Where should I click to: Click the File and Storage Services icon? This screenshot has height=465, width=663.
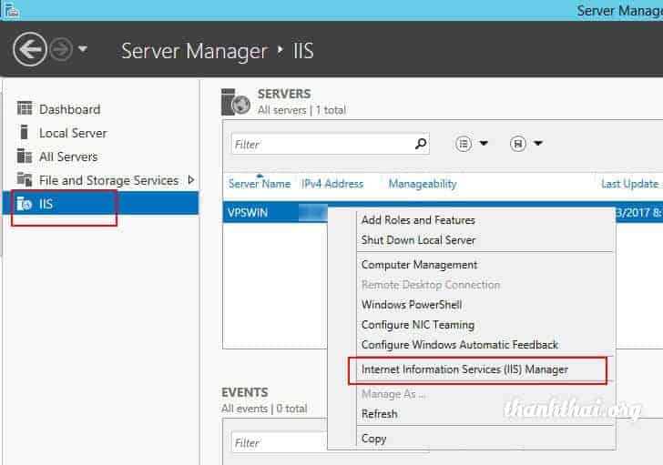tap(25, 180)
